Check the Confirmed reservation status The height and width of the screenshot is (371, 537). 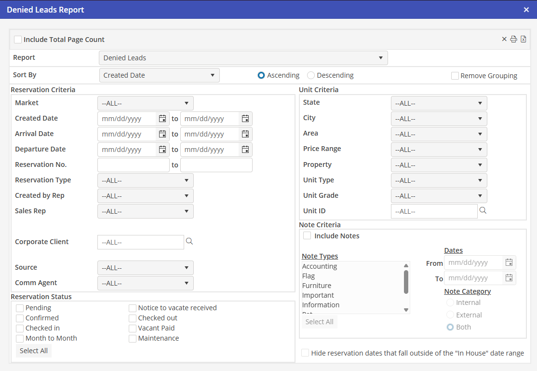tap(20, 318)
